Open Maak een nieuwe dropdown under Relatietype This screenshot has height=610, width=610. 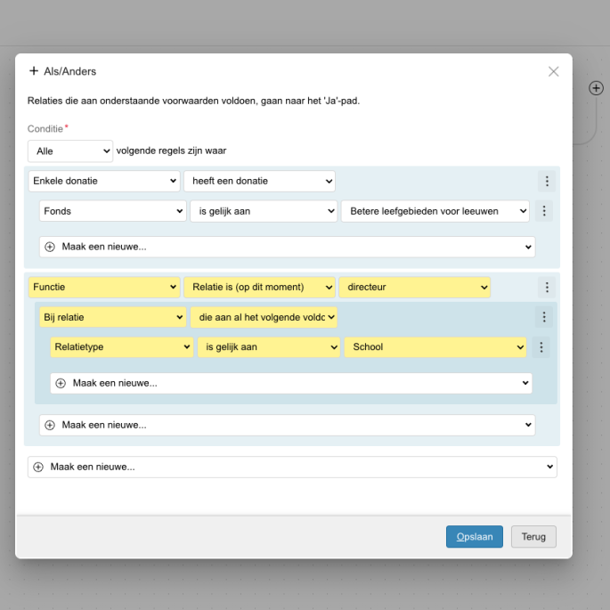coord(291,383)
